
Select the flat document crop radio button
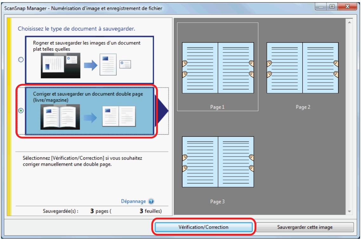pos(21,60)
